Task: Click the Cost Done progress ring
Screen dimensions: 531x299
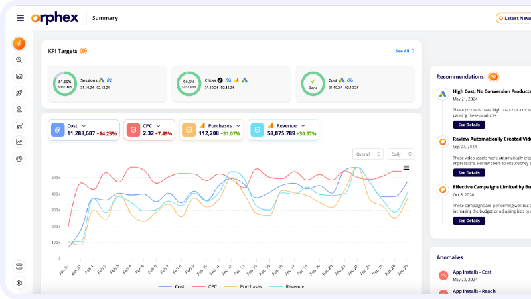Action: point(313,84)
